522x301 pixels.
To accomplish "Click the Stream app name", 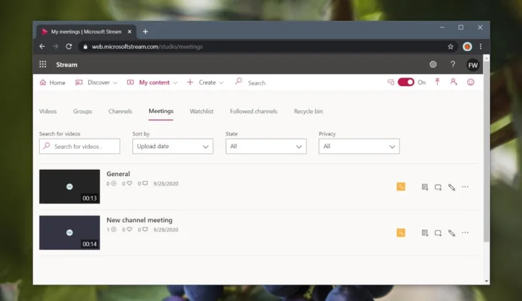I will [67, 65].
